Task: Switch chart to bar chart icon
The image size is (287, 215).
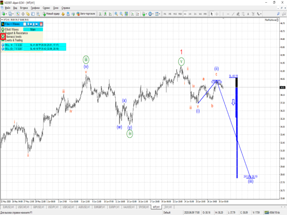Action: [x=100, y=14]
